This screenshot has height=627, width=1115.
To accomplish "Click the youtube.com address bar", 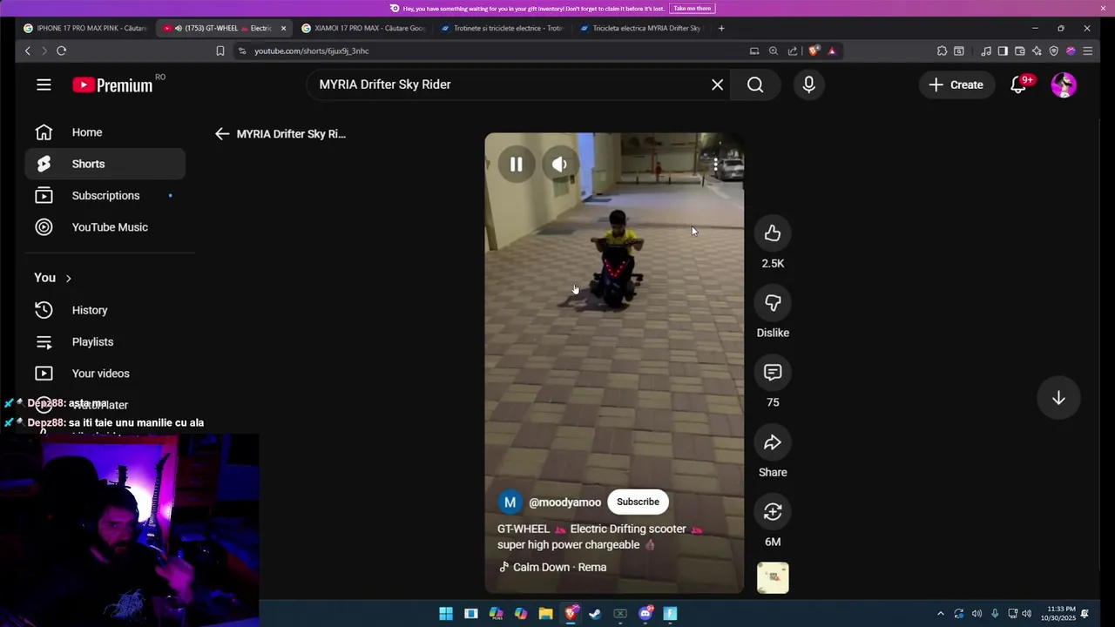I will (x=497, y=51).
